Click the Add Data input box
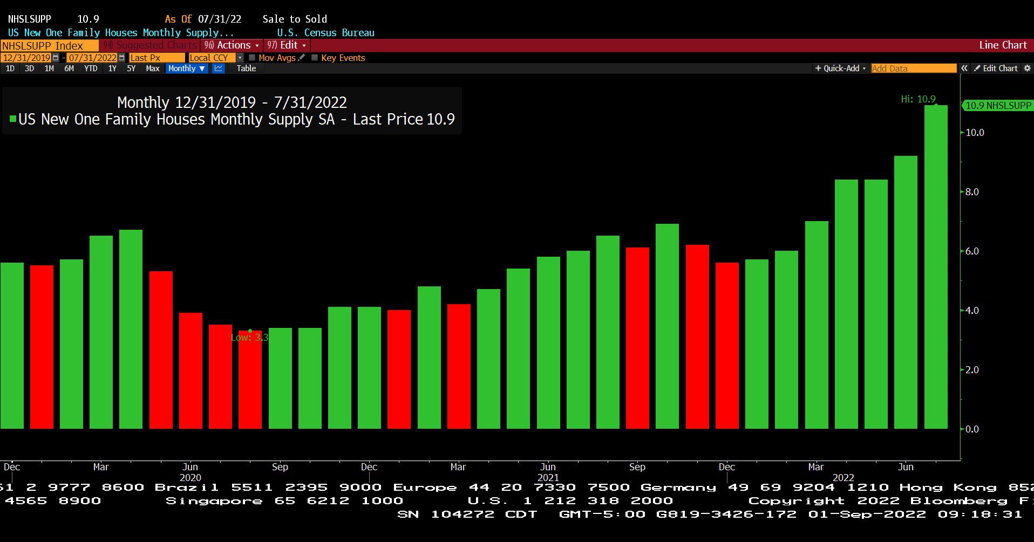The image size is (1034, 542). pyautogui.click(x=914, y=68)
